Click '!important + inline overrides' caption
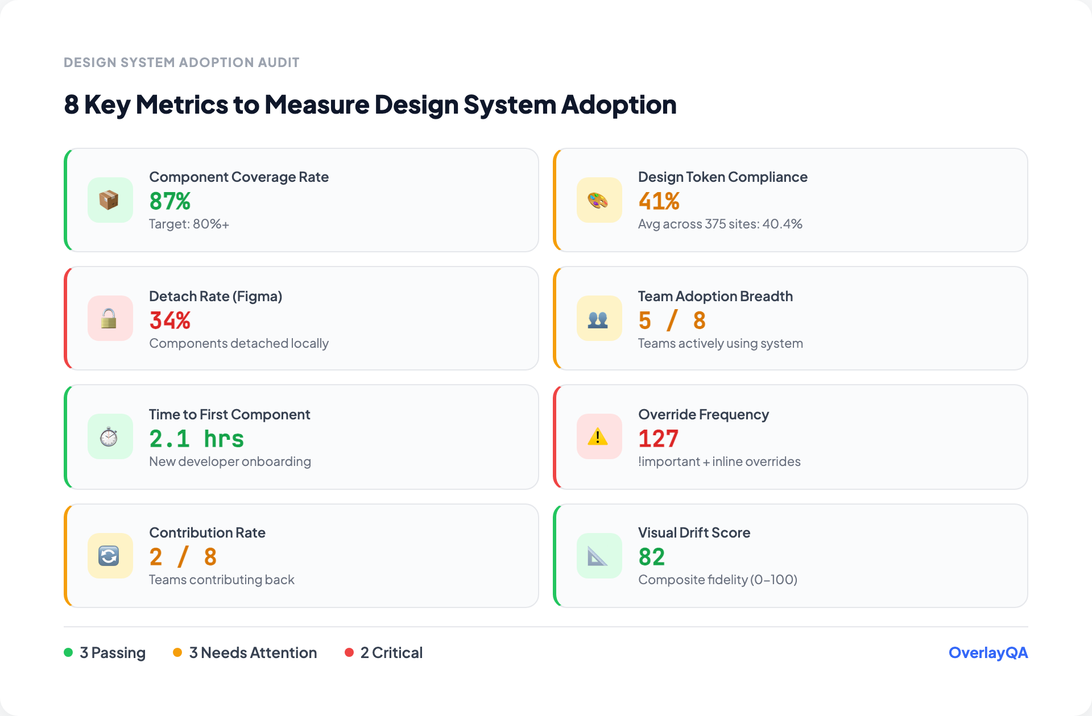The image size is (1092, 716). coord(719,461)
